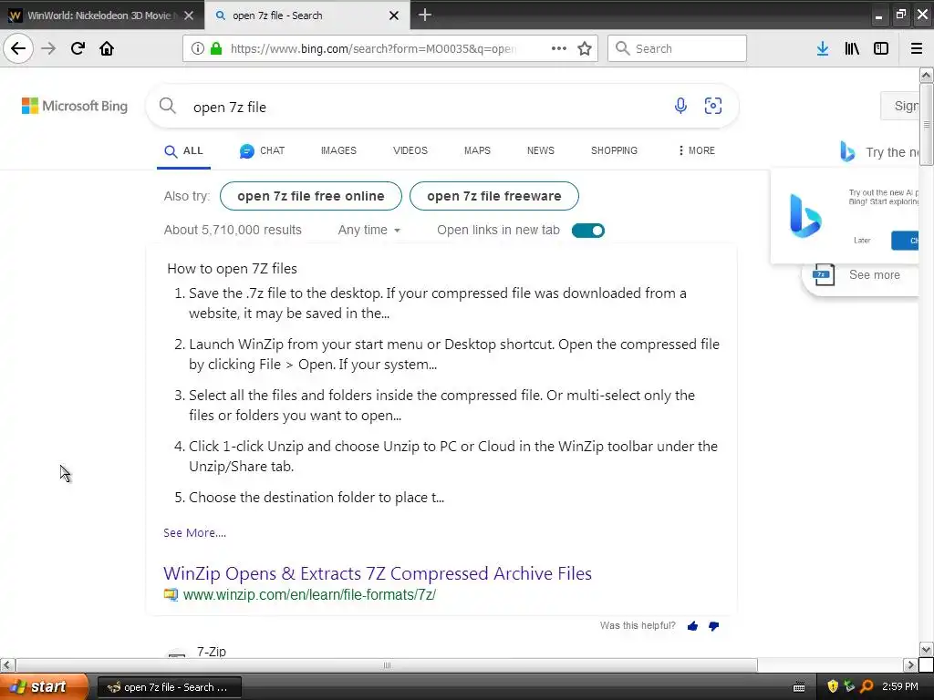
Task: Open WinZip Opens & Extracts 7Z link
Action: click(378, 573)
